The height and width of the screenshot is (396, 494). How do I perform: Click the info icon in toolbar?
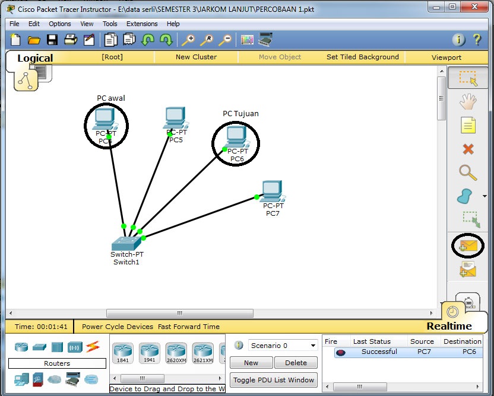tap(459, 40)
